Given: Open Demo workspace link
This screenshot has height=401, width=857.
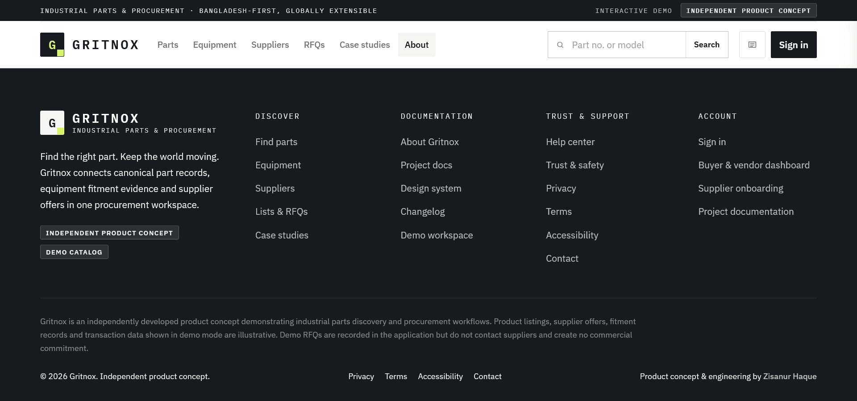Looking at the screenshot, I should coord(437,235).
